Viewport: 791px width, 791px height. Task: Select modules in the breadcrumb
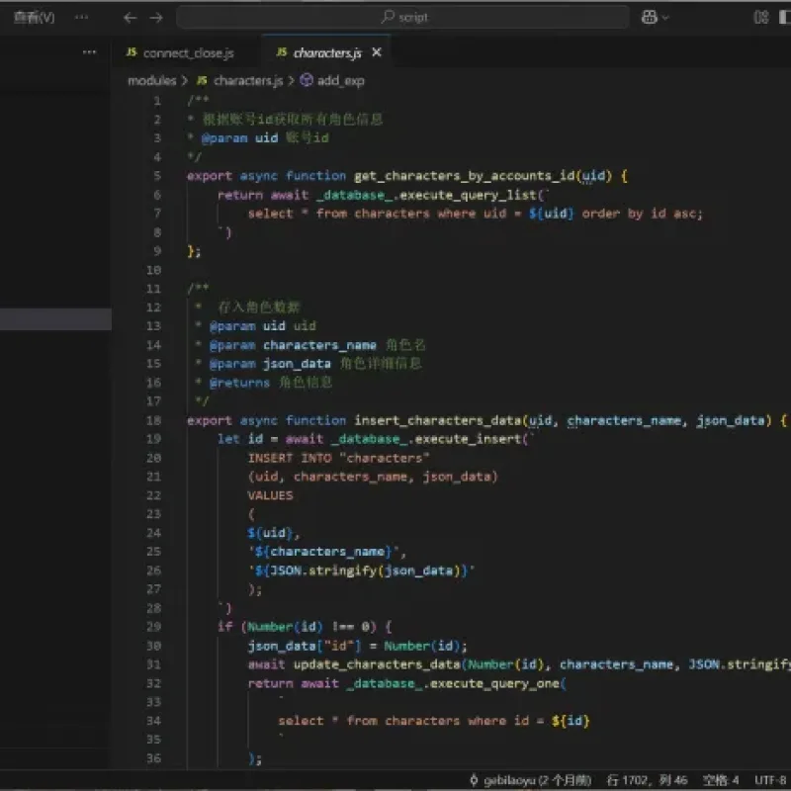point(152,81)
